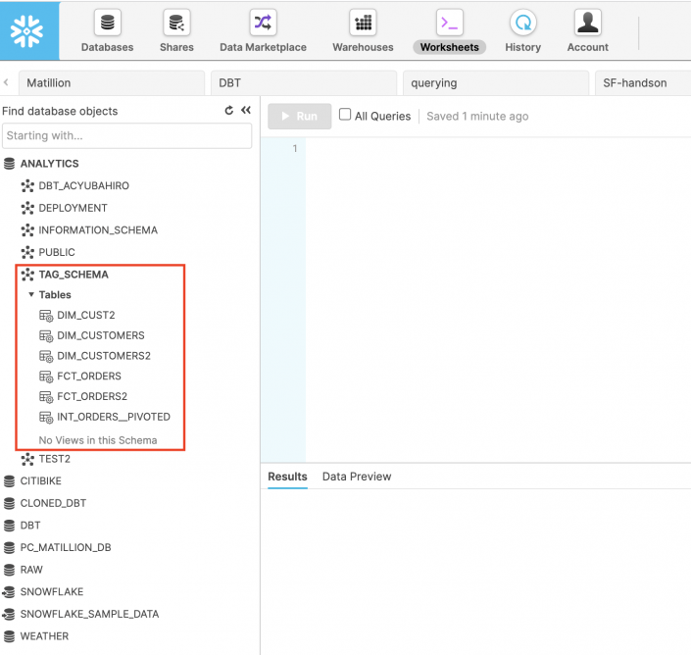Image resolution: width=691 pixels, height=655 pixels.
Task: Open the History page
Action: (522, 31)
